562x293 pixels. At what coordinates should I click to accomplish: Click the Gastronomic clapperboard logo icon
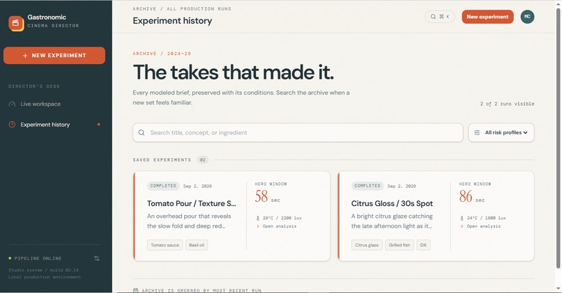coord(16,23)
